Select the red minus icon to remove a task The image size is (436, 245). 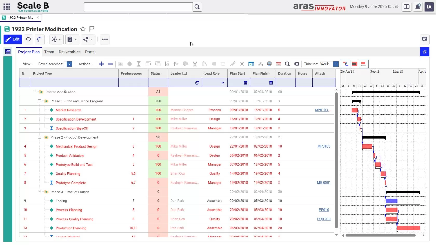pyautogui.click(x=110, y=64)
